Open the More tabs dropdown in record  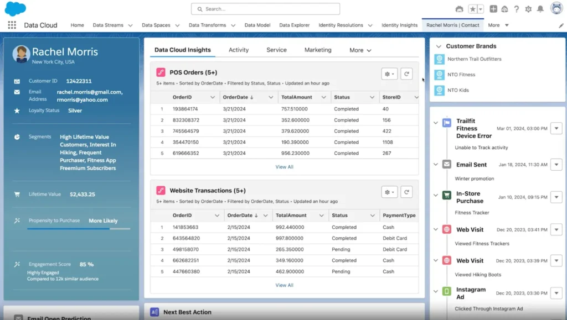[360, 50]
